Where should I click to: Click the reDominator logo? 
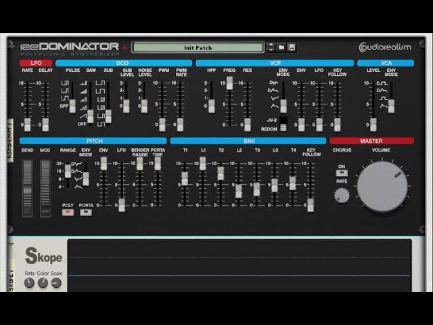(70, 49)
